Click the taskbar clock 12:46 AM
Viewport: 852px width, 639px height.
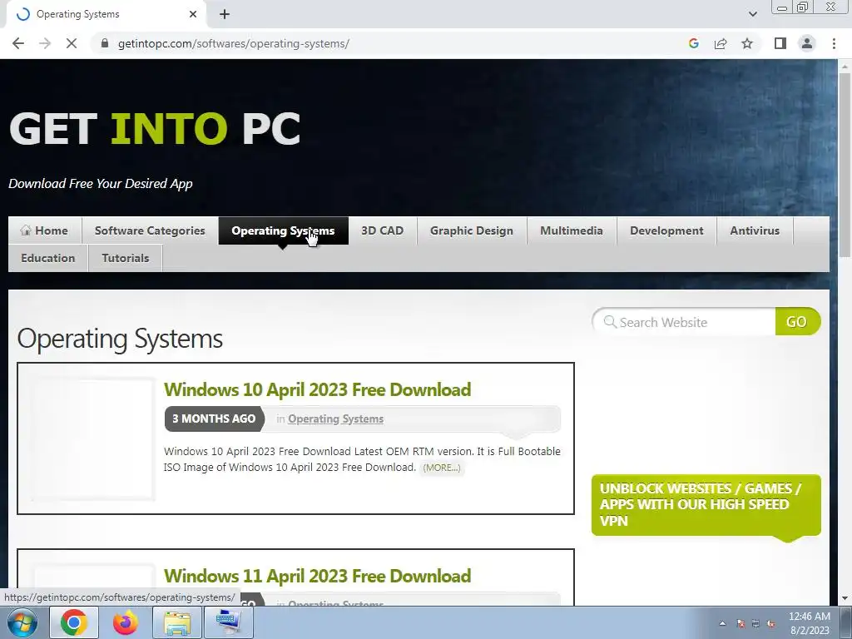tap(810, 617)
